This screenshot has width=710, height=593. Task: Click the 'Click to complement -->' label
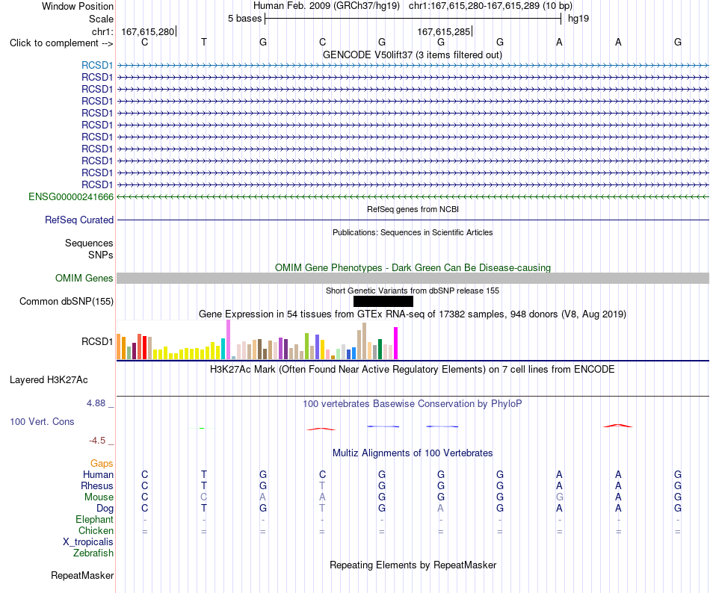pos(61,43)
